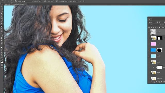
Task: Open smoothing options gear icon
Action: click(x=71, y=1)
